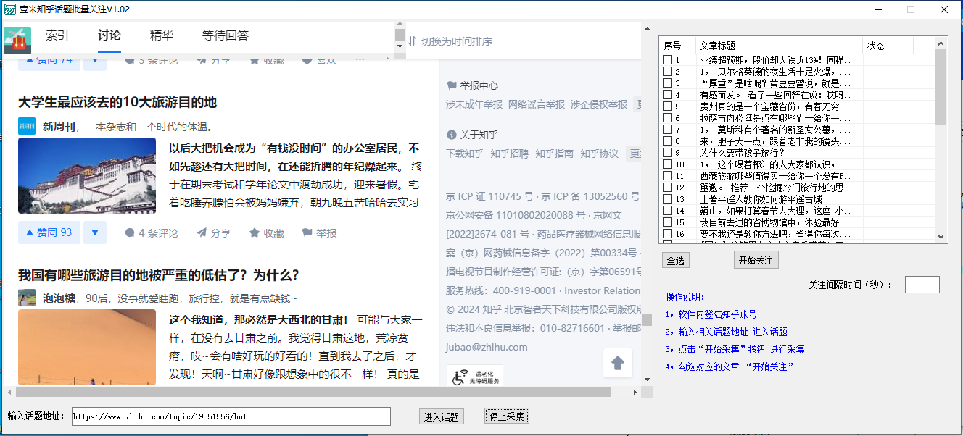
Task: Check the checkbox for row 1
Action: tap(667, 60)
